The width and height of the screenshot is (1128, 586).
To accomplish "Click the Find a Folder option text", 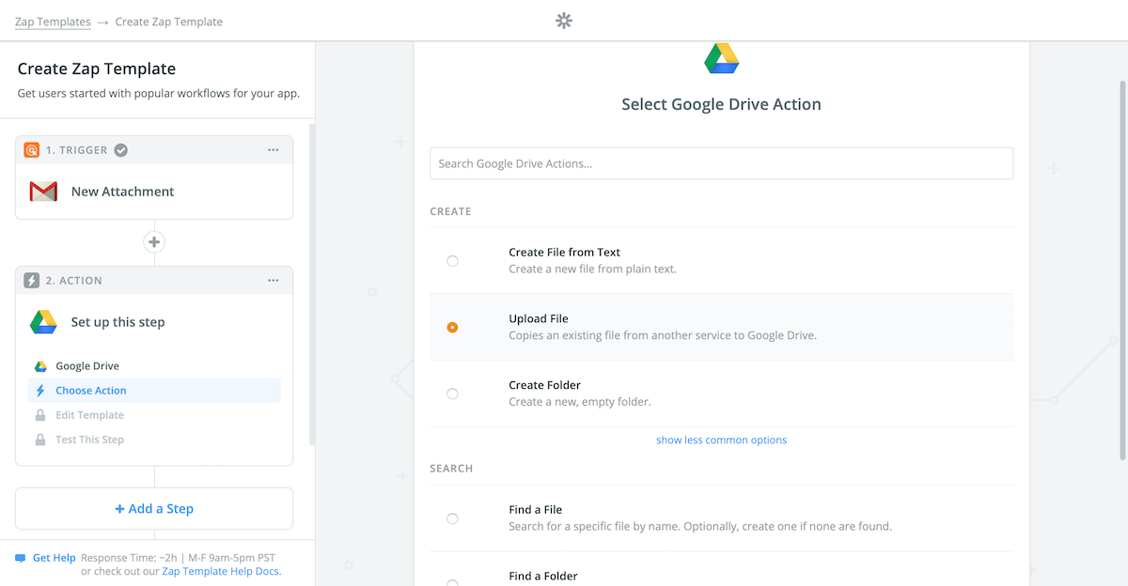I will [543, 577].
